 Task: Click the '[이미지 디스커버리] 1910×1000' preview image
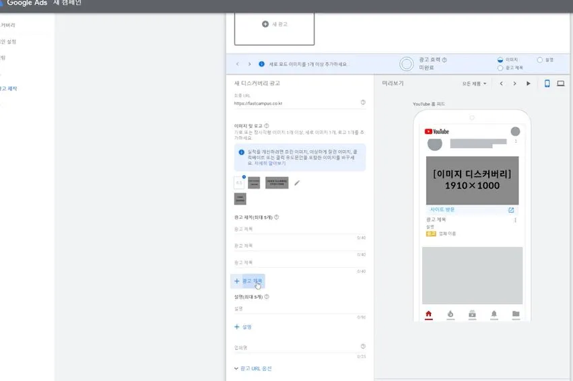(x=472, y=180)
